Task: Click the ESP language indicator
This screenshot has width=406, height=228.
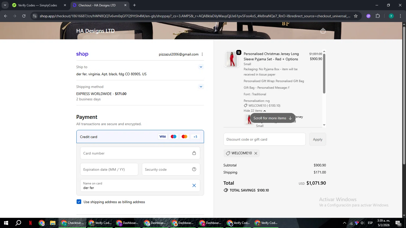Action: click(x=370, y=223)
